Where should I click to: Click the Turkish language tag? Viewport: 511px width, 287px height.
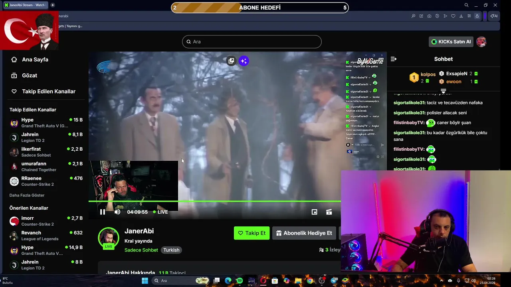click(x=171, y=250)
